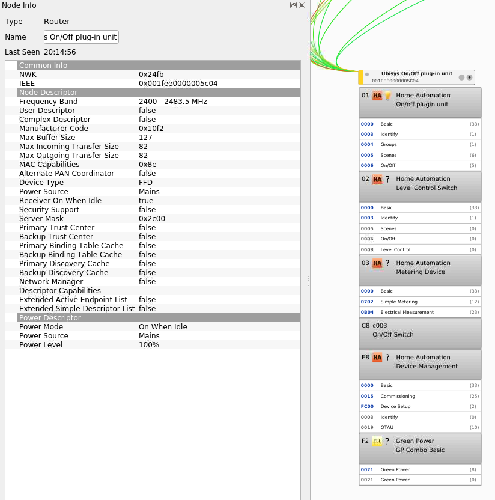Screen dimensions: 495x500
Task: Click the HA icon on Device Management endpoint E8
Action: pos(377,357)
